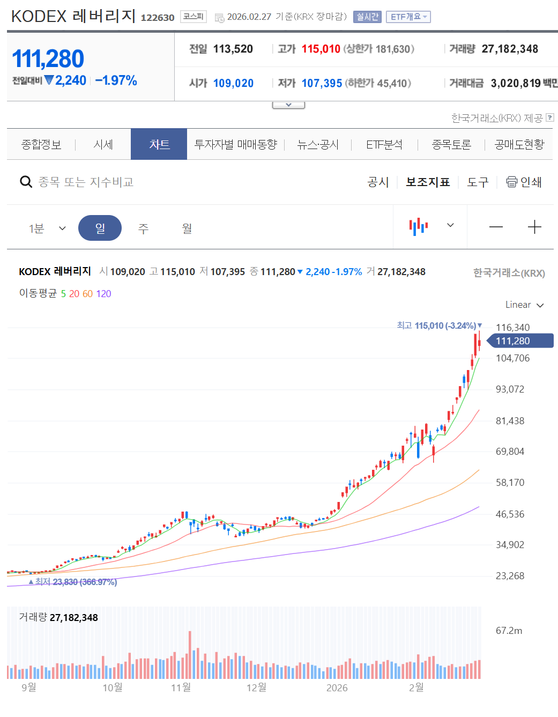
Task: Expand chart type dropdown chevron
Action: [x=450, y=225]
